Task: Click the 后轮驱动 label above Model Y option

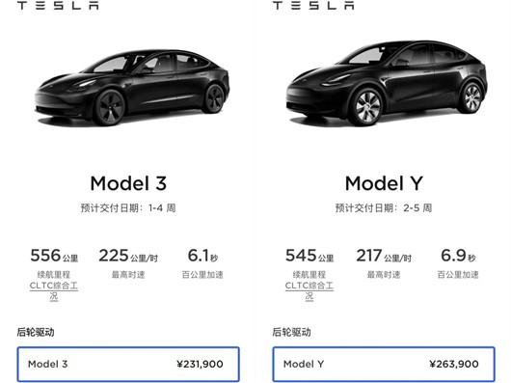Action: [x=291, y=332]
